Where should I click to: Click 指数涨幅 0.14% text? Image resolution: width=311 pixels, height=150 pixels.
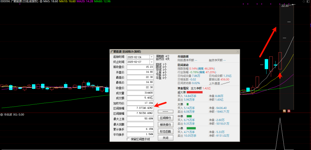point(185,68)
